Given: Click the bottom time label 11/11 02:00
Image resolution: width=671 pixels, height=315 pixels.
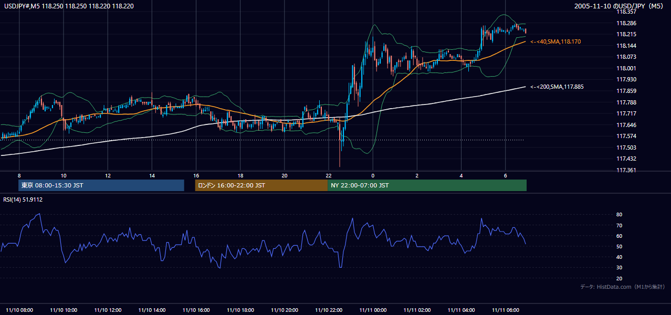Looking at the screenshot, I should click(x=417, y=310).
